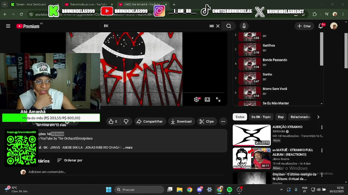Clear the search box with X icon

coord(218,26)
